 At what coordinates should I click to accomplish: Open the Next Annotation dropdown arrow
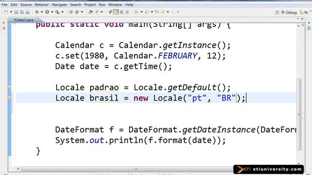click(141, 12)
